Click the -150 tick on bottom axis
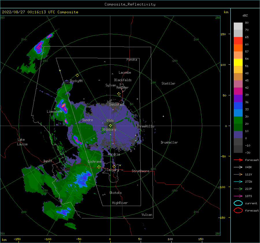The width and height of the screenshot is (260, 243). (17, 239)
